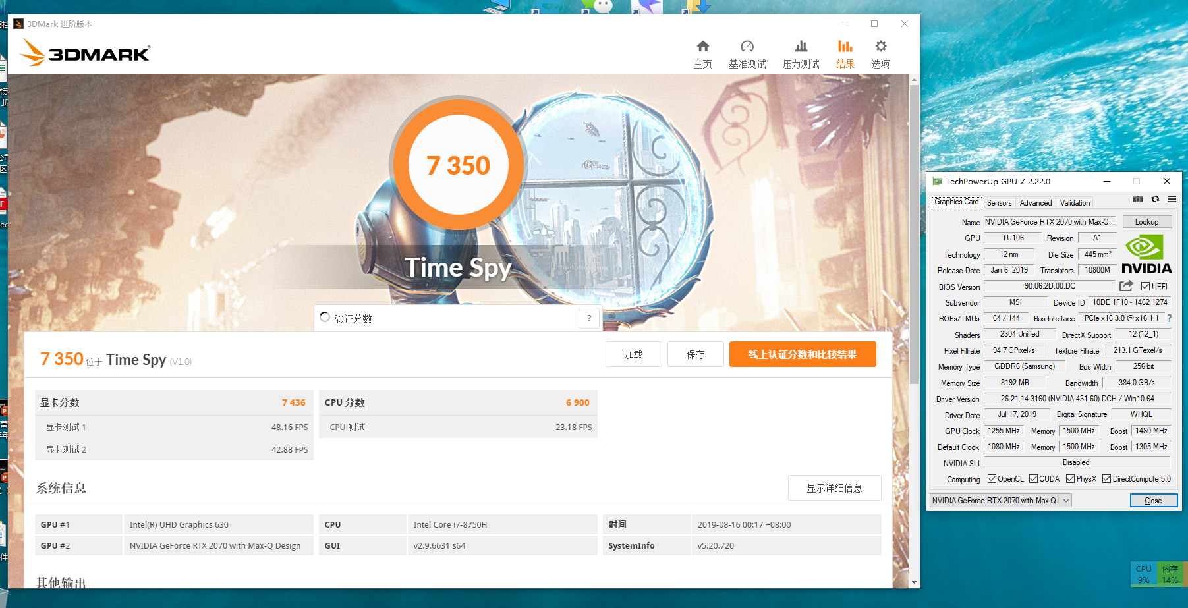Click the scroll up arrow in 3DMark
Image resolution: width=1188 pixels, height=608 pixels.
pos(914,80)
